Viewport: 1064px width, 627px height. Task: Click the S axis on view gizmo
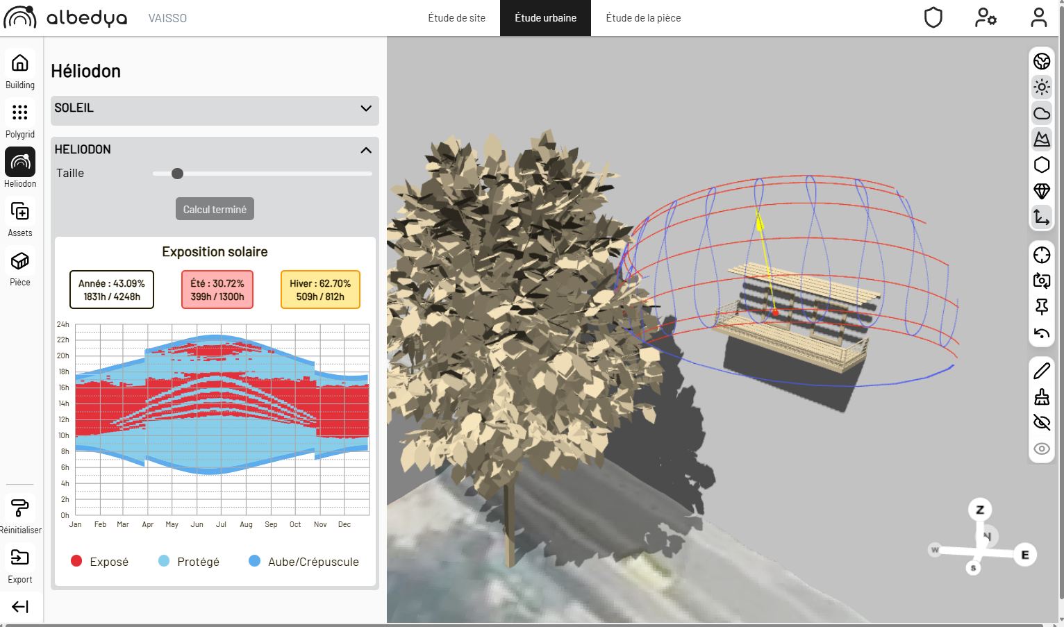tap(973, 568)
